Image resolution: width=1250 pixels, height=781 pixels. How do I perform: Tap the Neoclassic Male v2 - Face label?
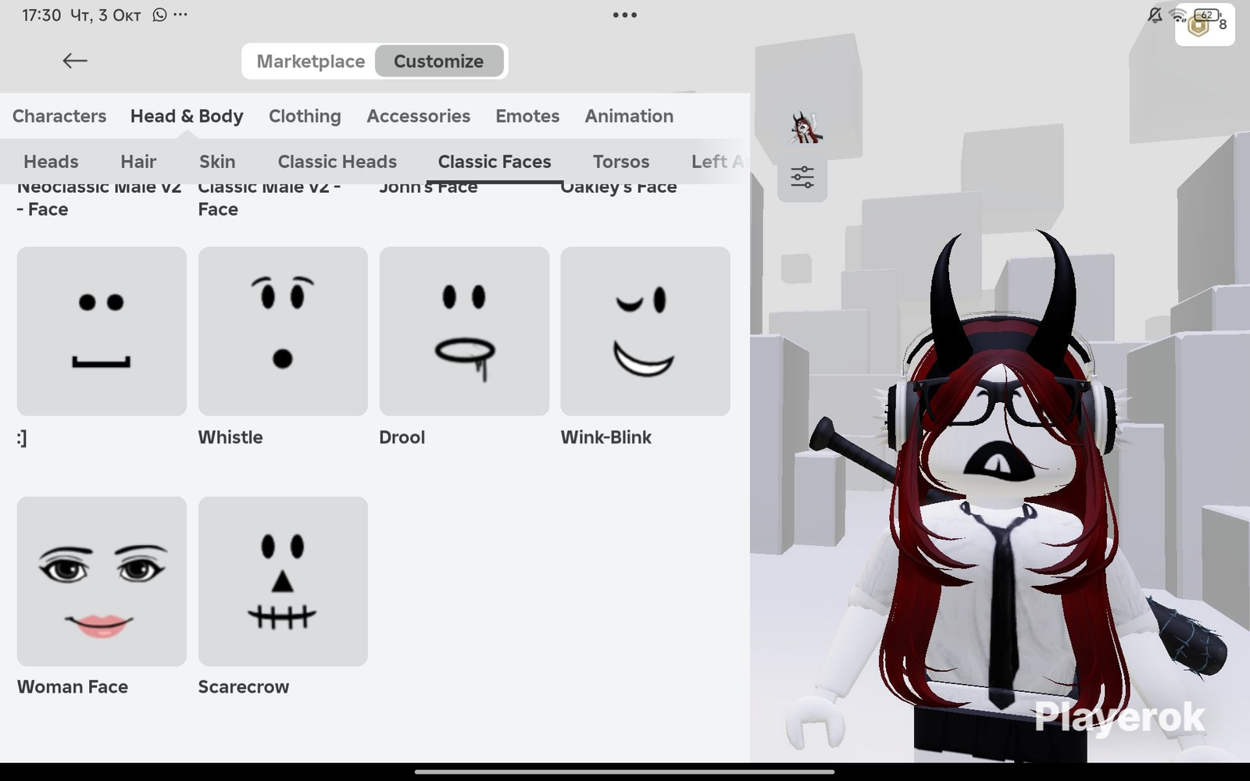coord(99,199)
